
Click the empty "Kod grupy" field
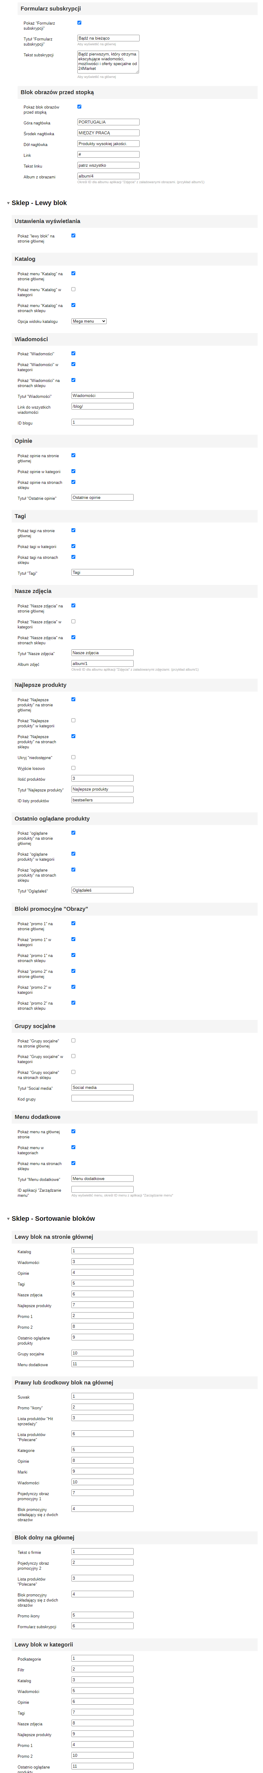[x=102, y=1098]
